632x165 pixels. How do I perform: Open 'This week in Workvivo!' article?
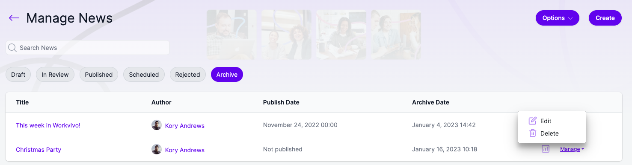pos(48,125)
